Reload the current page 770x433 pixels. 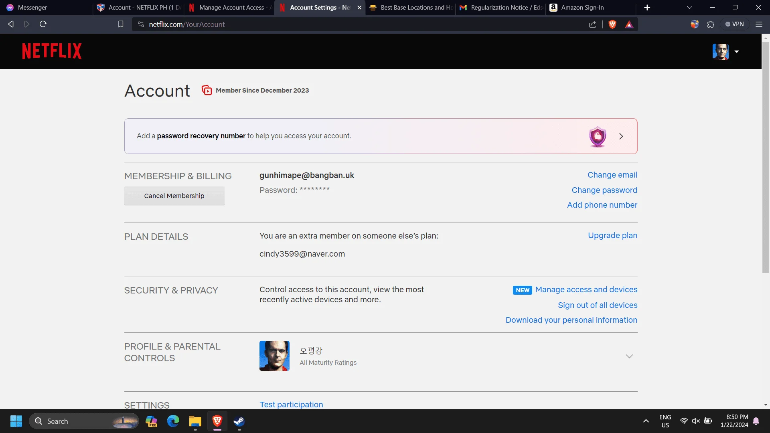(43, 24)
